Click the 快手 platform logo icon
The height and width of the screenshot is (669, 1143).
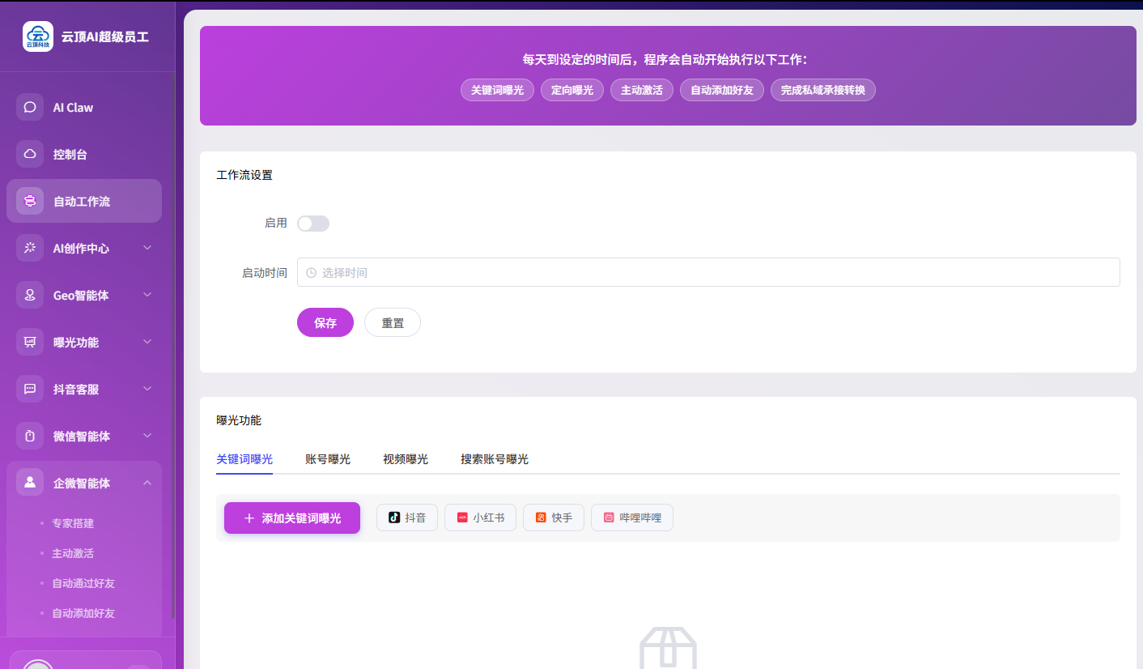click(541, 518)
